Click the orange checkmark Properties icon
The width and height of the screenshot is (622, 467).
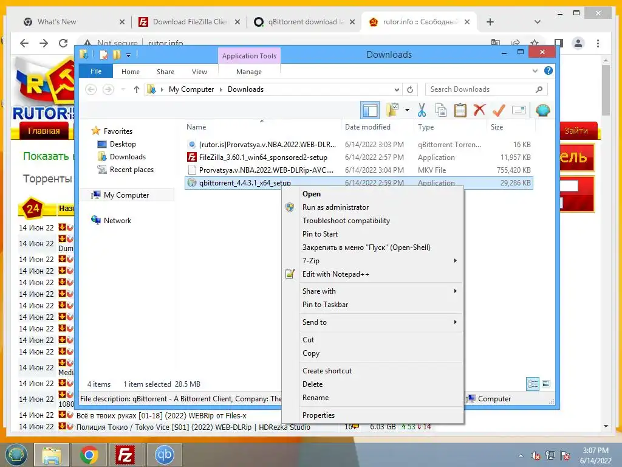(x=499, y=110)
